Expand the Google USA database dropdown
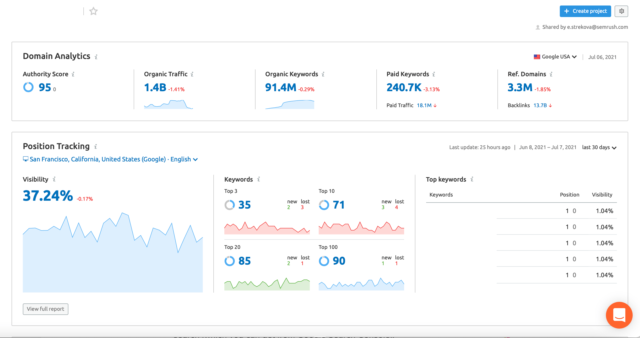Viewport: 640px width, 338px height. [x=555, y=57]
